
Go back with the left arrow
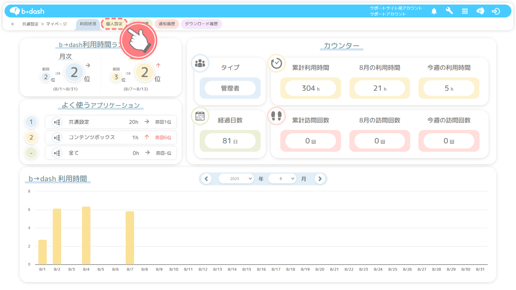pos(13,24)
